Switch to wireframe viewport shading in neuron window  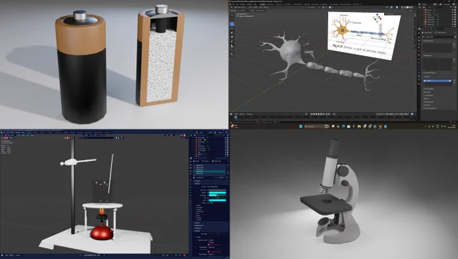coord(405,7)
